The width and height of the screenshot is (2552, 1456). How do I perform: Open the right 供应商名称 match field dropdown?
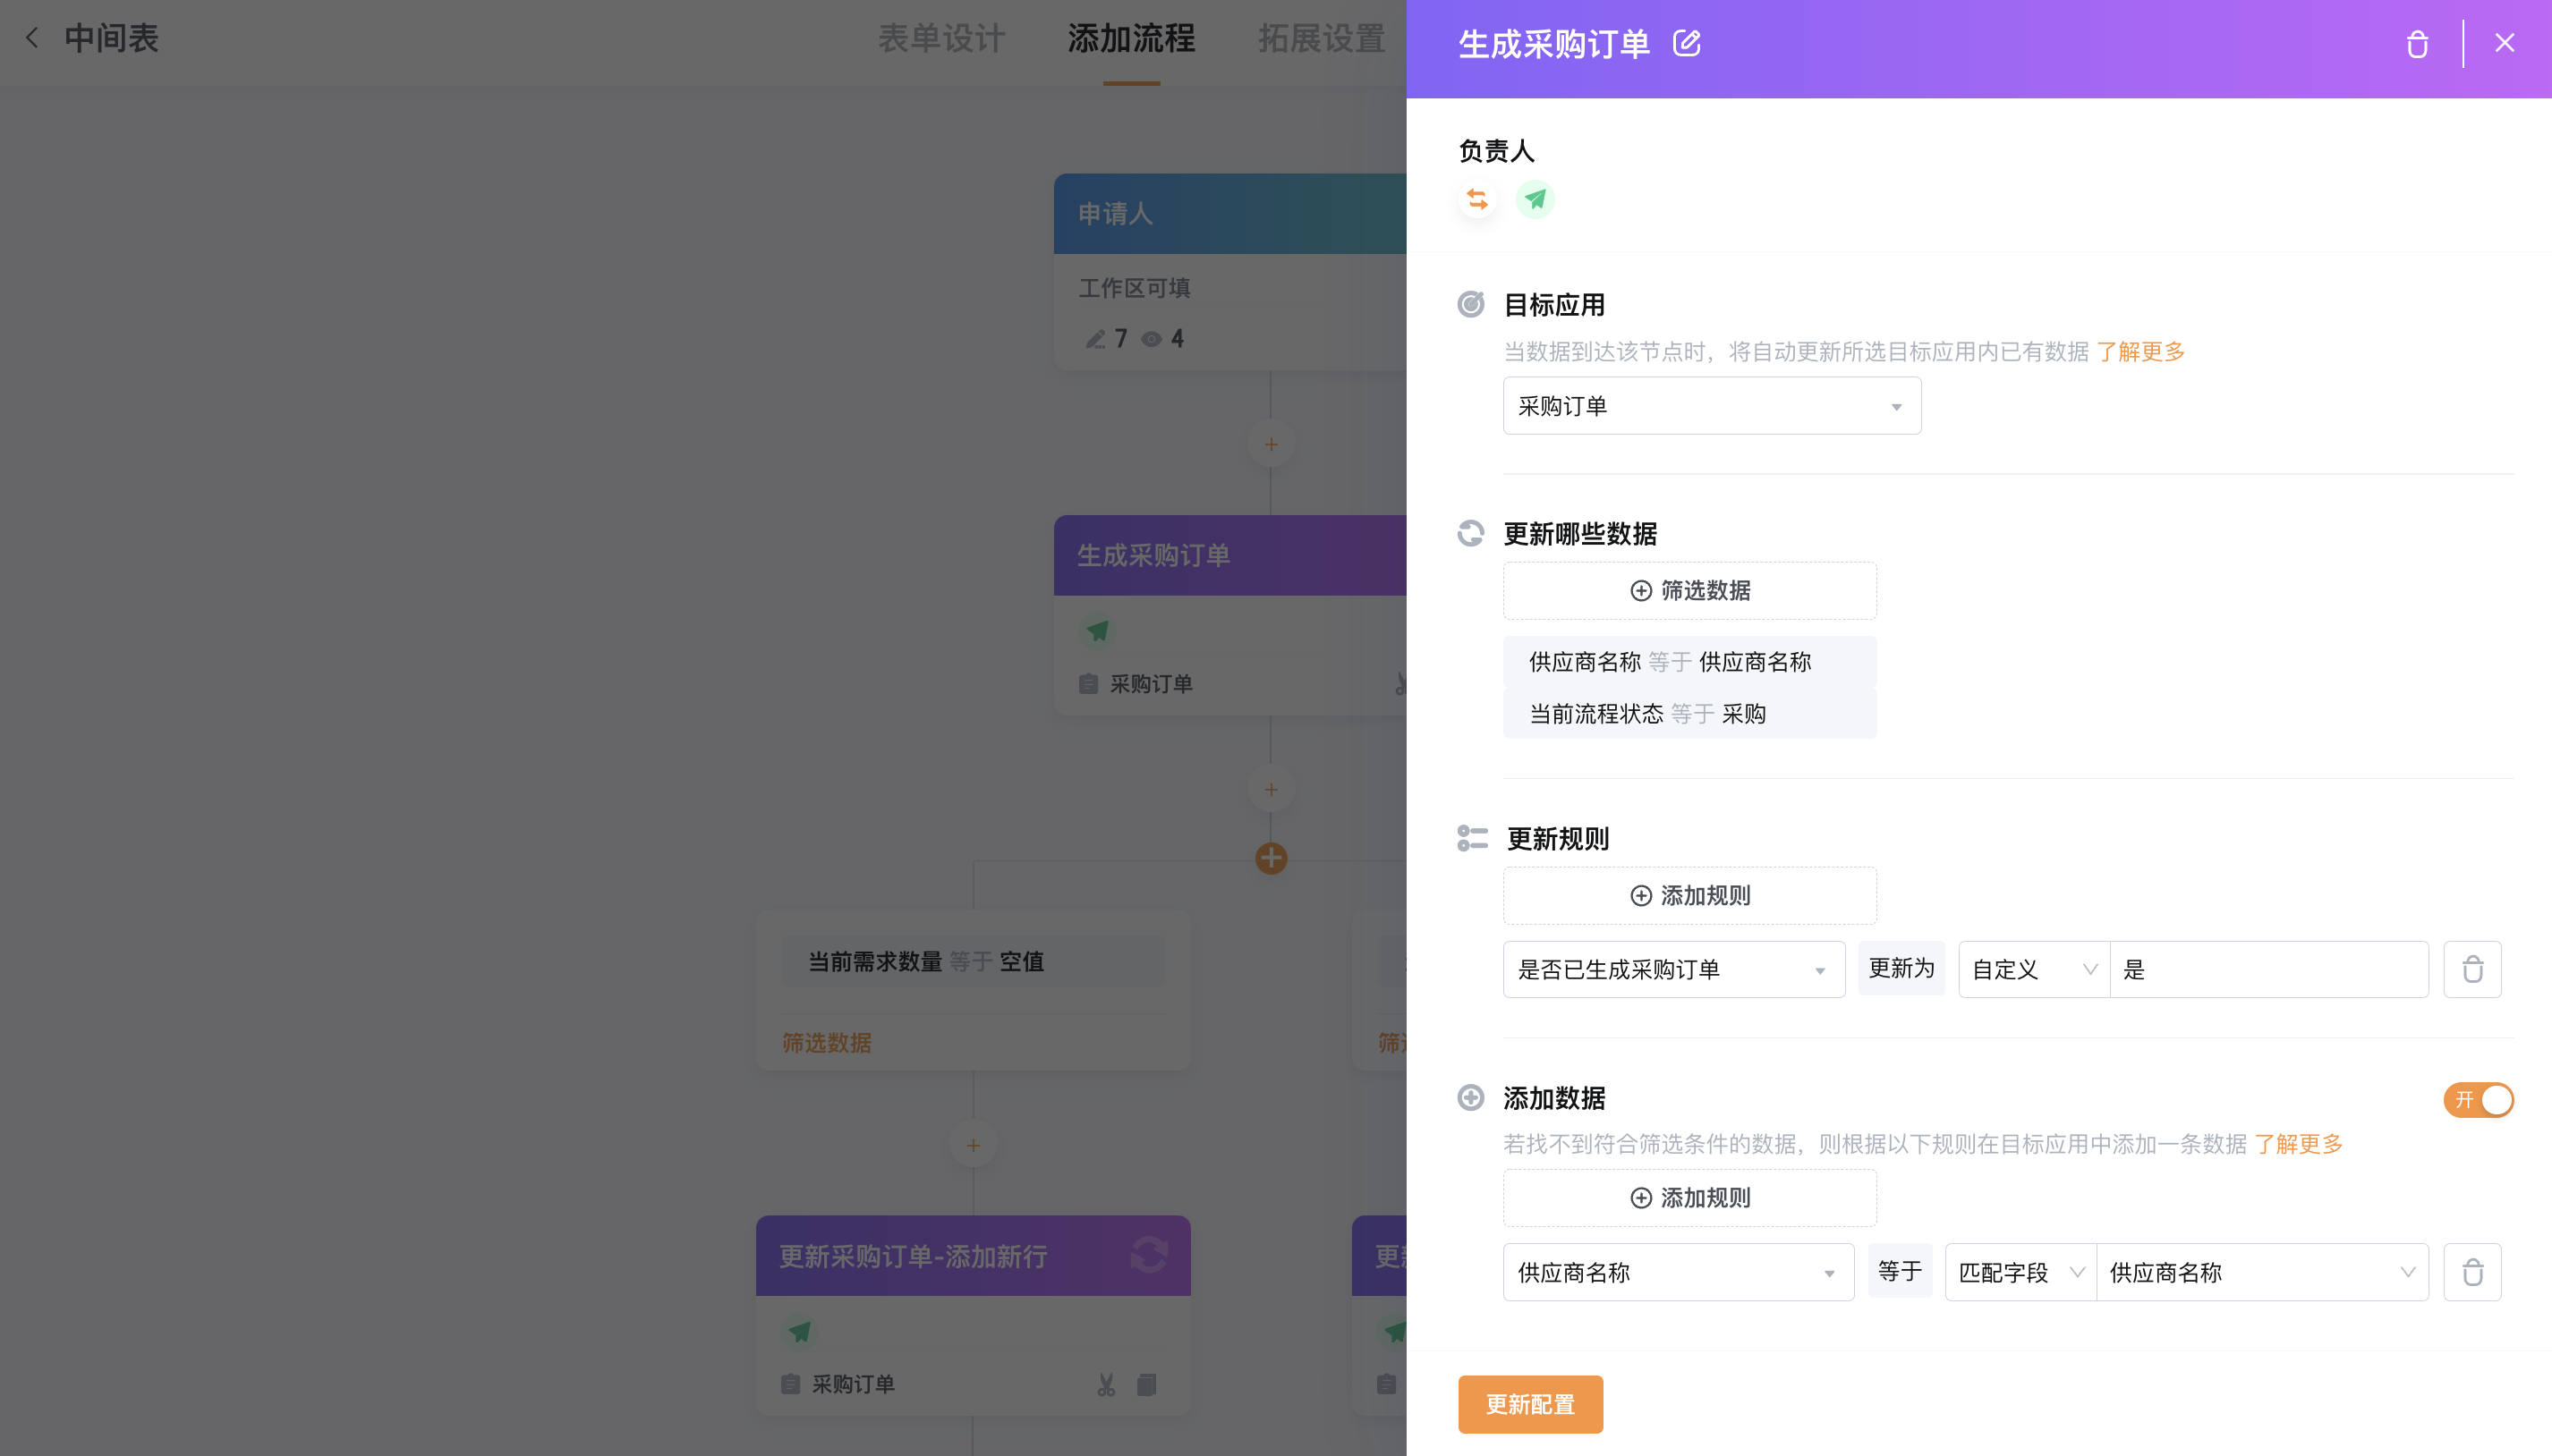pyautogui.click(x=2262, y=1271)
